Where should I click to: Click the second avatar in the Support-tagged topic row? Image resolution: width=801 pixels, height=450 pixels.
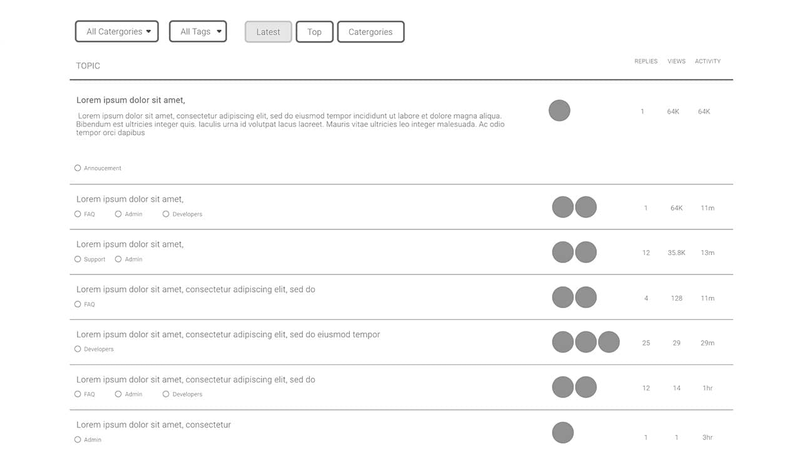point(586,252)
